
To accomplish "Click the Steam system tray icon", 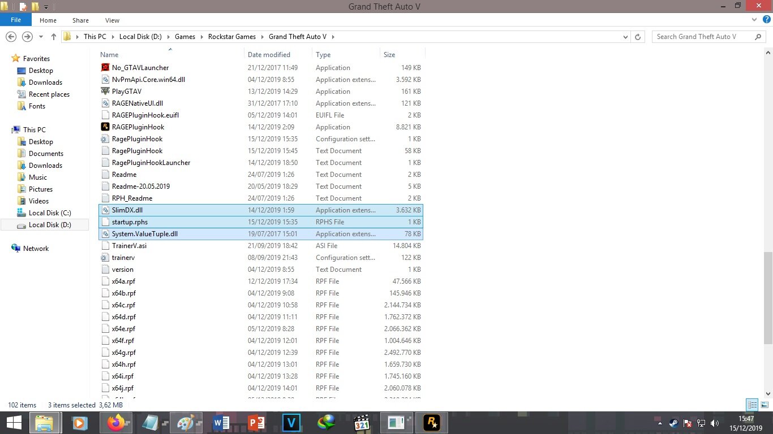I will tap(673, 423).
